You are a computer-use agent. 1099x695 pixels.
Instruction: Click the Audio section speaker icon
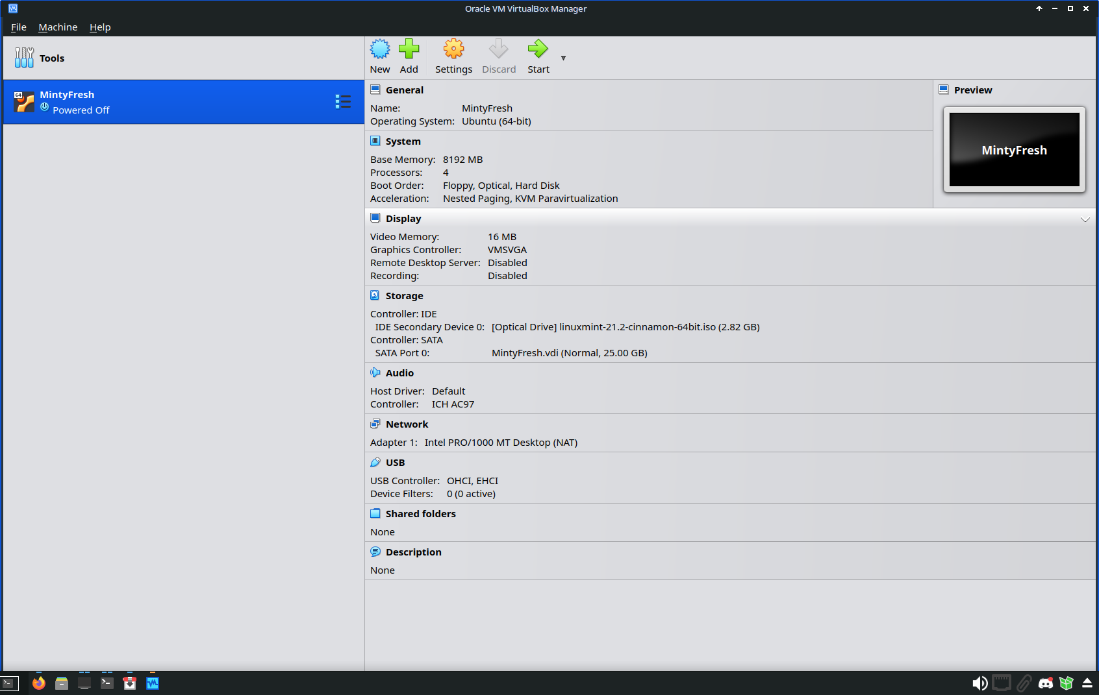coord(375,372)
